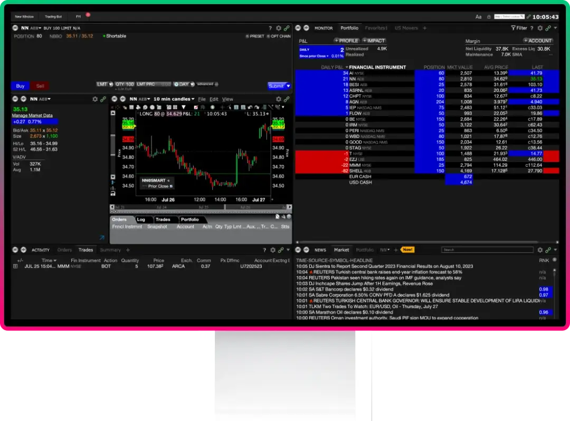The width and height of the screenshot is (570, 421).
Task: Select the Buy side toggle
Action: (20, 86)
